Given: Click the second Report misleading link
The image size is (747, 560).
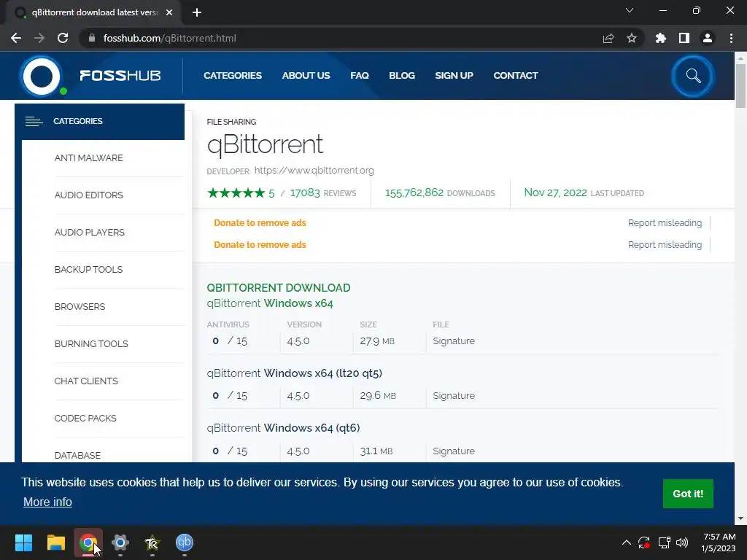Looking at the screenshot, I should [x=665, y=245].
